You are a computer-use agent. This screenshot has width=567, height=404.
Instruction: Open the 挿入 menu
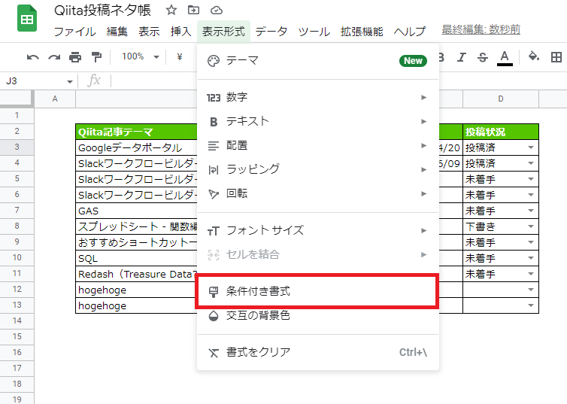click(180, 32)
